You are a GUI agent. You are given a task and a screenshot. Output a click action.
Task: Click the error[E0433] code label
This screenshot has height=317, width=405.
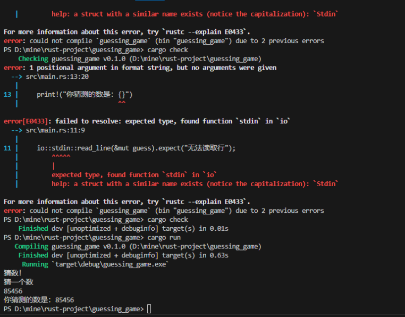point(26,121)
